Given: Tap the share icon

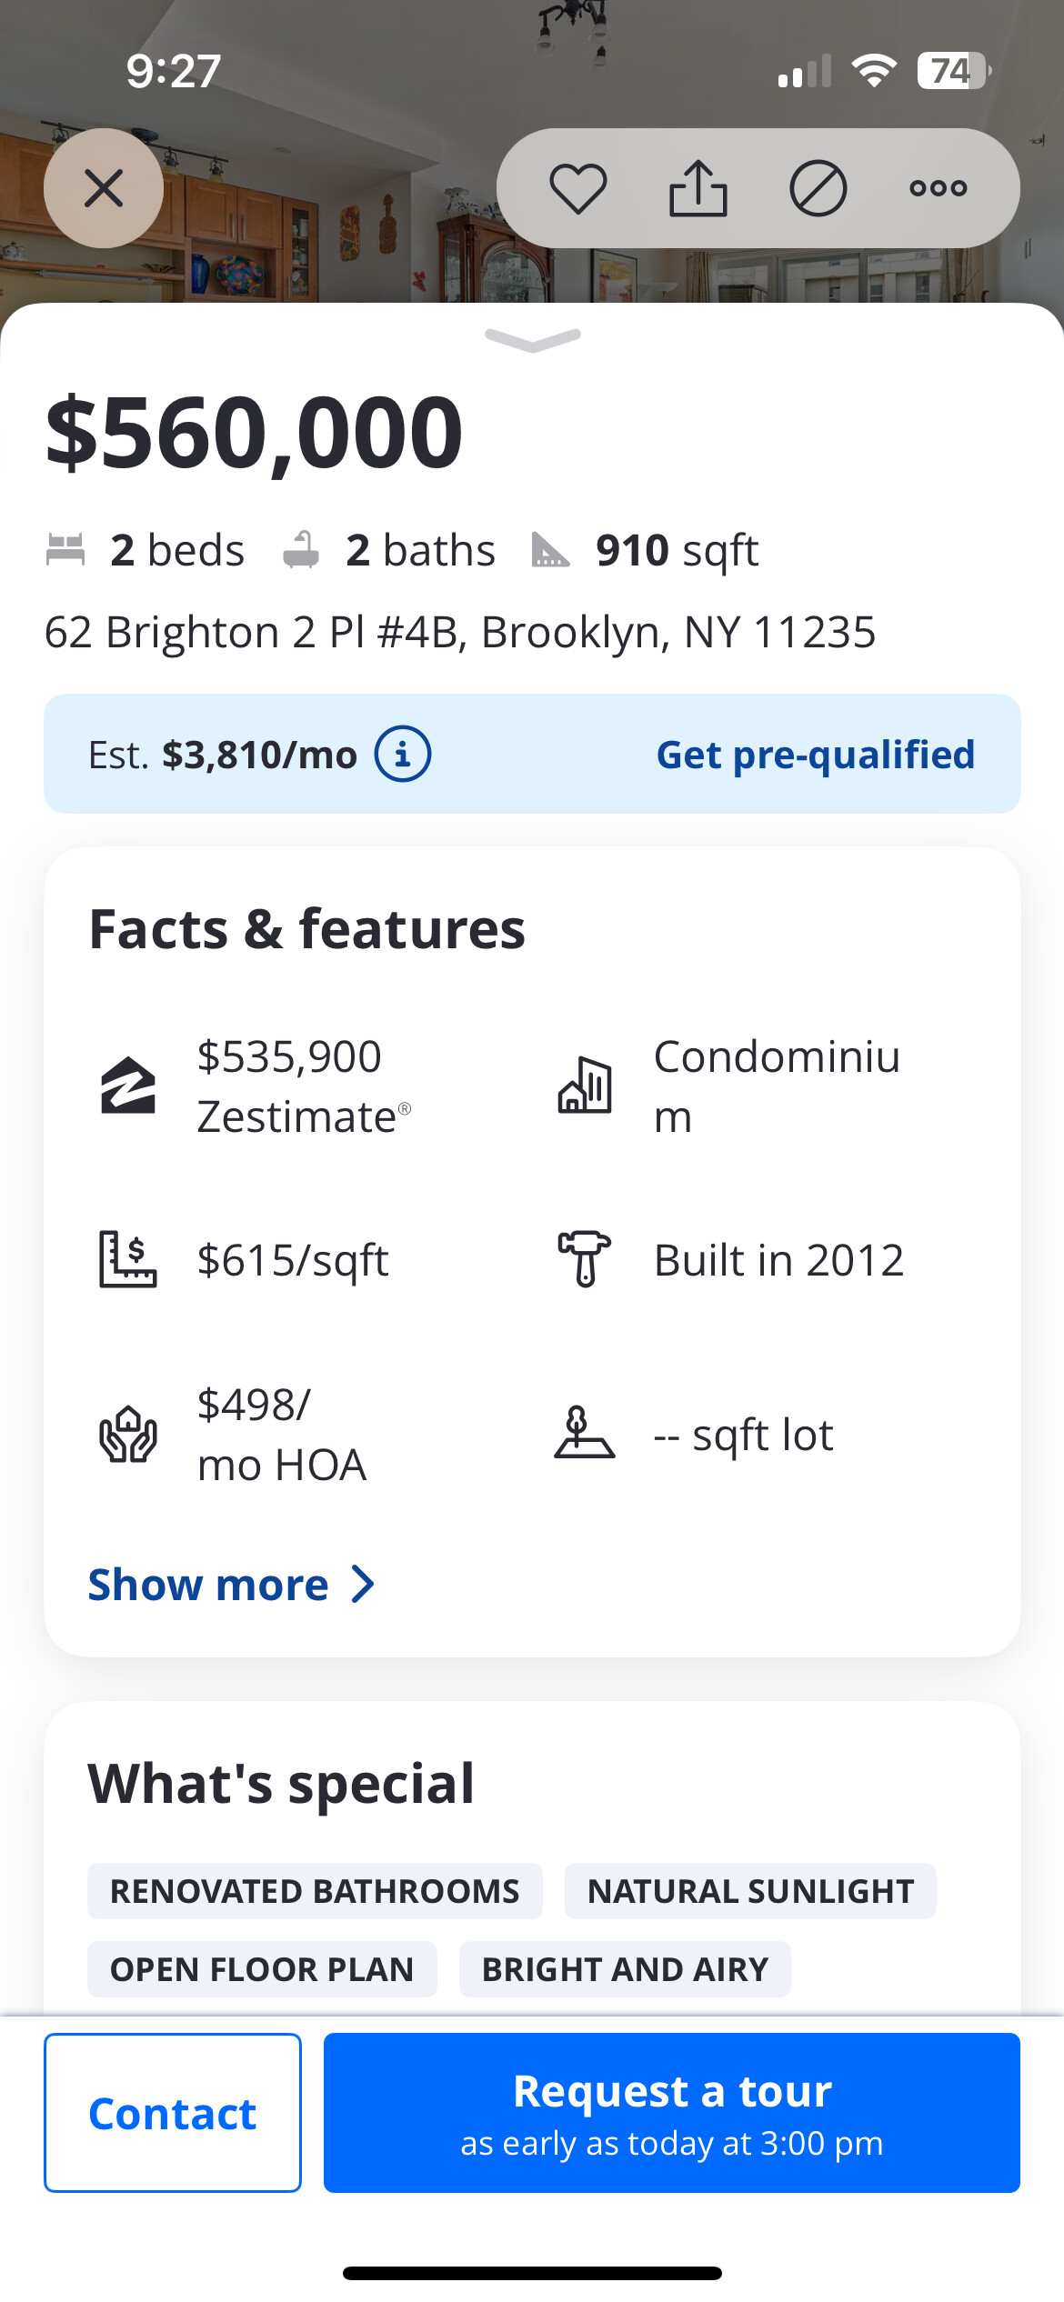Looking at the screenshot, I should (698, 188).
